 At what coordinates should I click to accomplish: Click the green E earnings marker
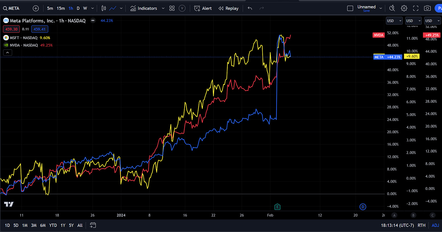277,207
